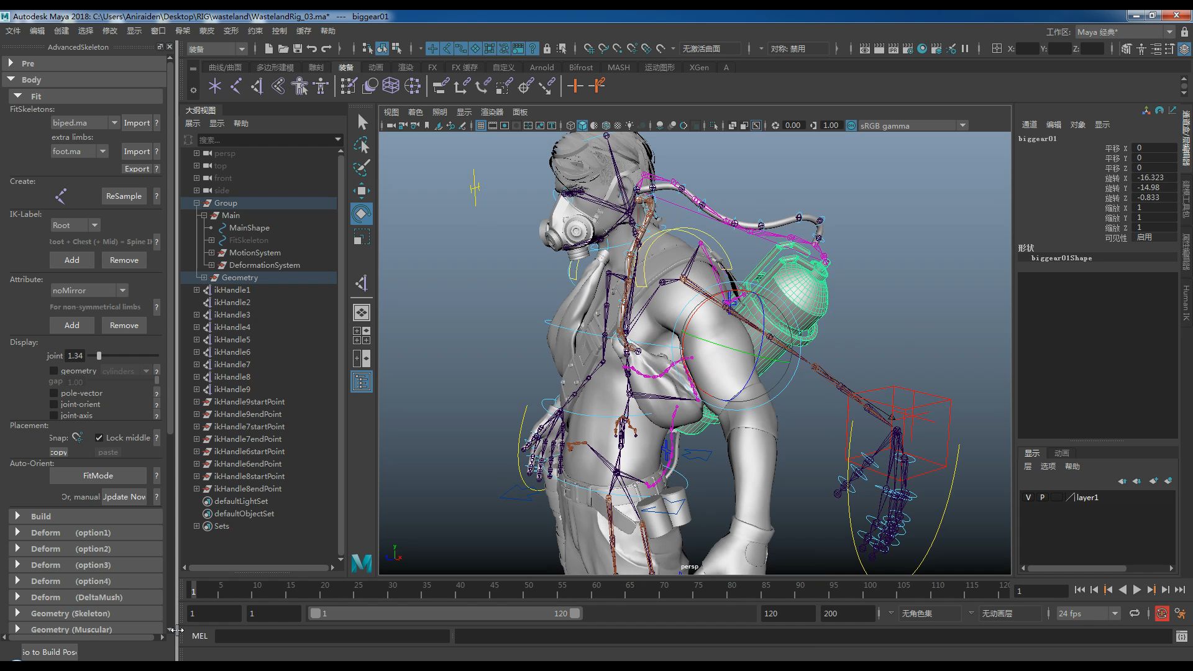Image resolution: width=1193 pixels, height=671 pixels.
Task: Click the FitMode button
Action: click(x=98, y=476)
